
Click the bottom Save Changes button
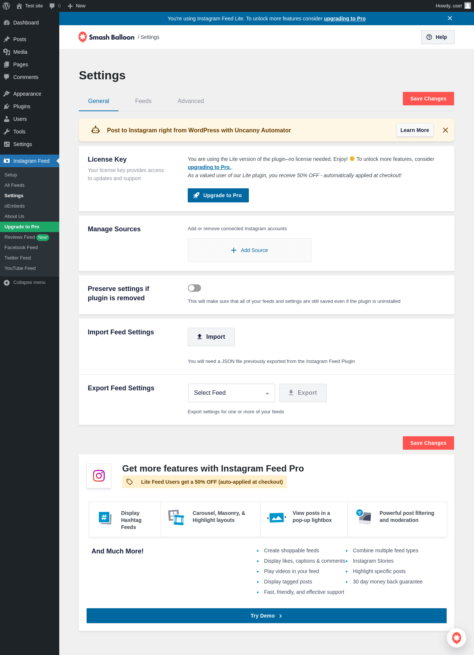pos(428,443)
